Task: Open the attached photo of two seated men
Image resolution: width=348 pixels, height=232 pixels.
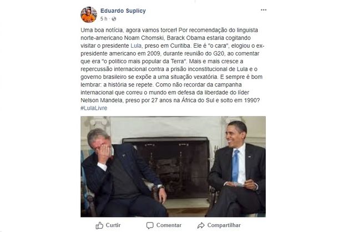Action: 173,167
